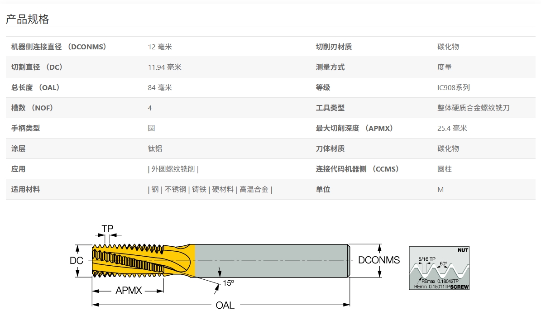Select the 外圆螺纹铣削 application value
This screenshot has width=541, height=330.
[173, 169]
